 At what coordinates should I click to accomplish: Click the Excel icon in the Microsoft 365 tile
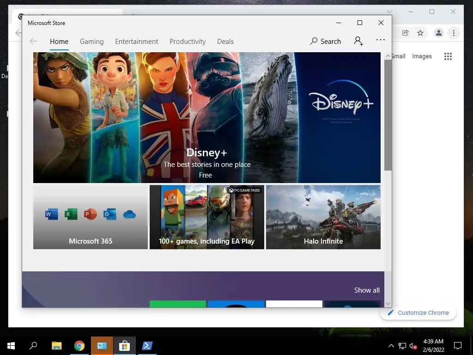pyautogui.click(x=71, y=214)
